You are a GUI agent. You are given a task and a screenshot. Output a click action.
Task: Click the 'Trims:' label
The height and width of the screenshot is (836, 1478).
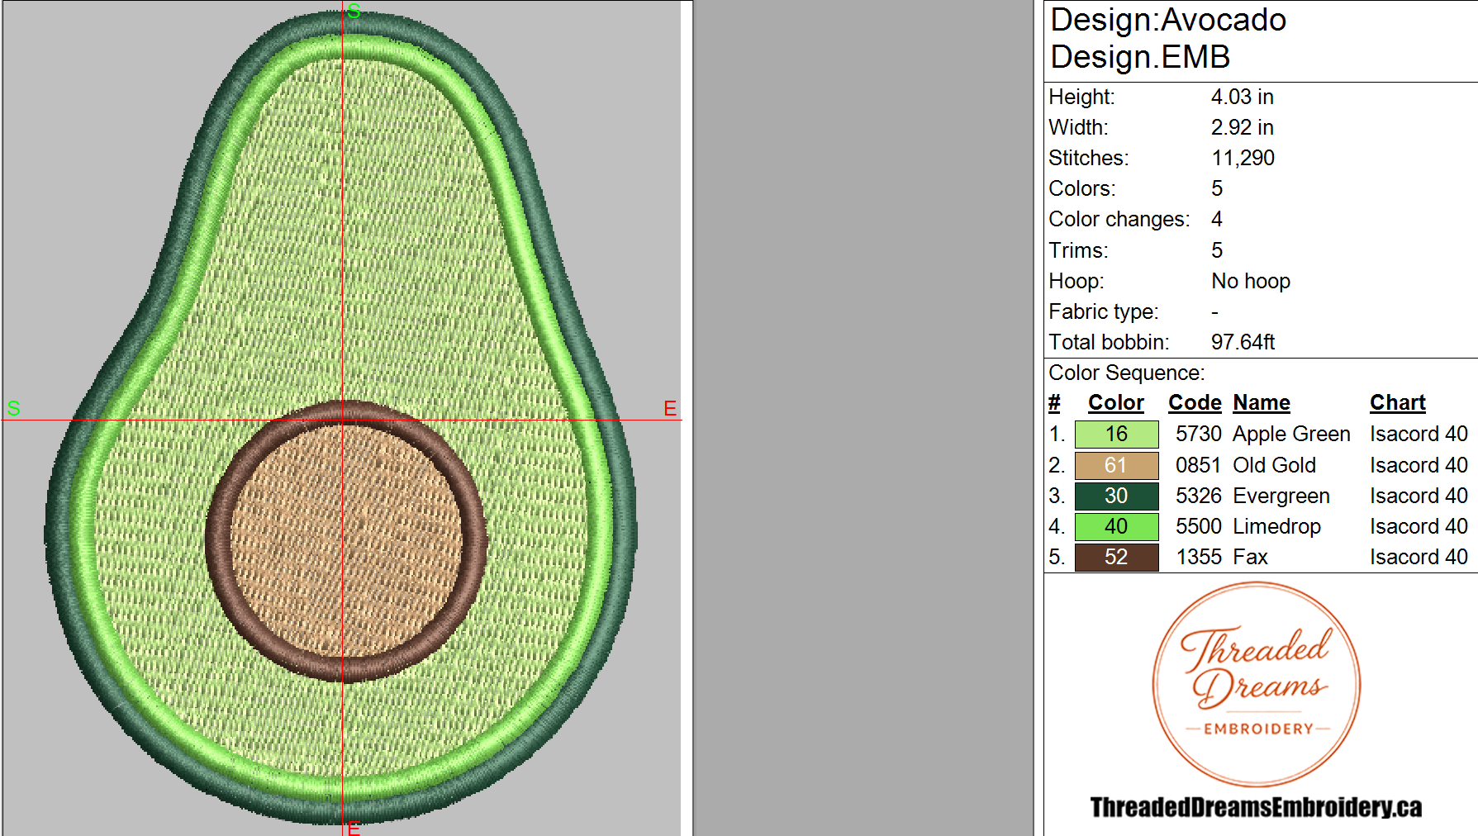(x=1078, y=250)
